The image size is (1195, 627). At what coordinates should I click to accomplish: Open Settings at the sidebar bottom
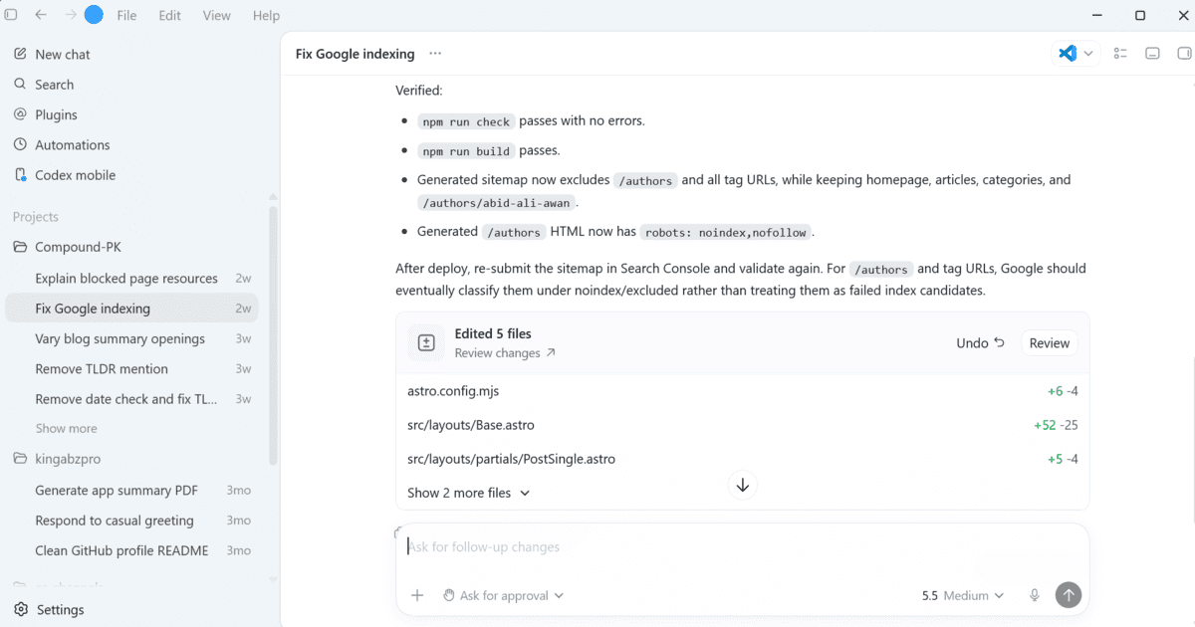click(60, 609)
